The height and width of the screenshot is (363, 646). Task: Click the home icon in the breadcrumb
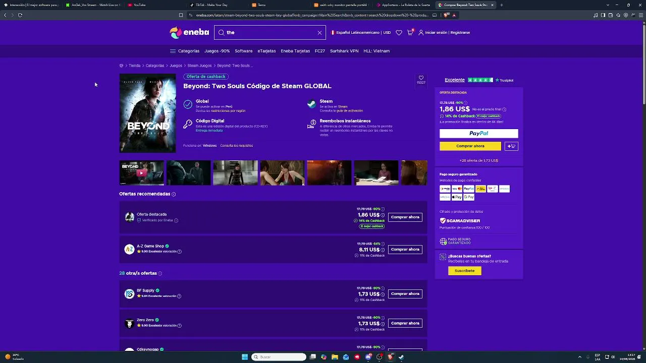pyautogui.click(x=121, y=66)
